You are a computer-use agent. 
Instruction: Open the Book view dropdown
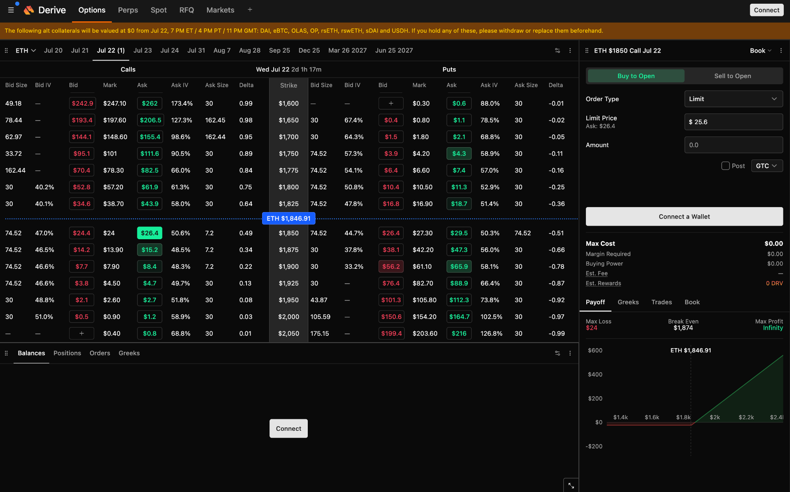point(760,51)
